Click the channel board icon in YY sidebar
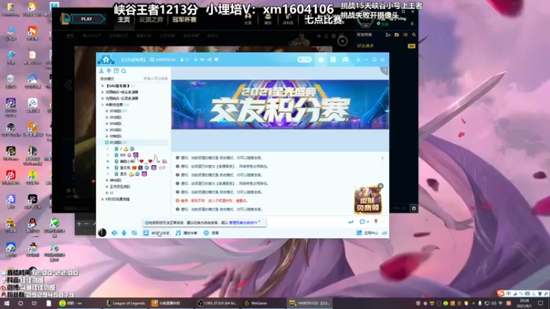 click(x=116, y=71)
